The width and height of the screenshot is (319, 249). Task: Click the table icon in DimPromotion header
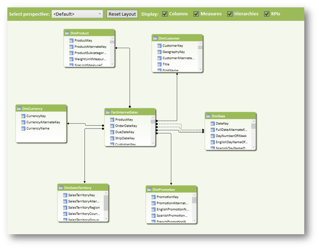click(149, 189)
